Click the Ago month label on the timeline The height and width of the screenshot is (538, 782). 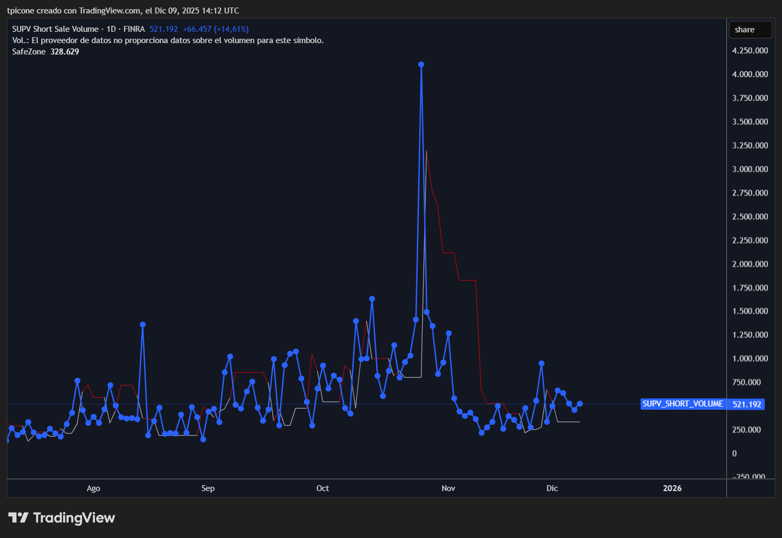[93, 488]
